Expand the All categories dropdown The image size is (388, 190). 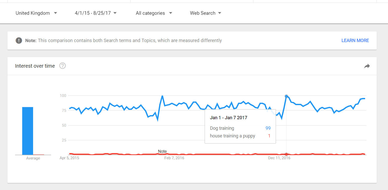point(154,13)
